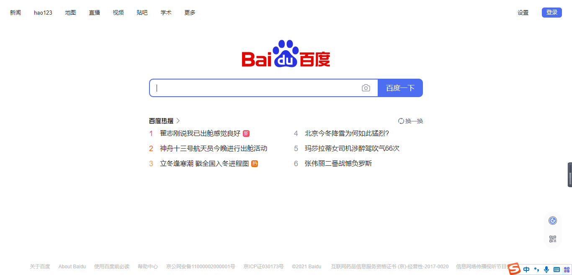Click the About Baidu footer link
This screenshot has height=275, width=572.
coord(72,267)
